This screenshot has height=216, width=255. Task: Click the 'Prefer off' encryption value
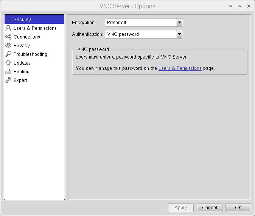tap(117, 23)
